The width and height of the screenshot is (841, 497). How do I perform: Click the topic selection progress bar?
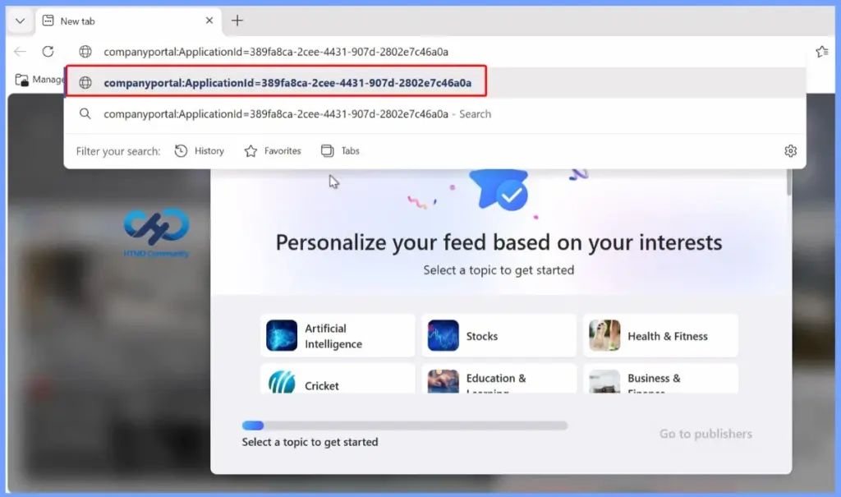pos(404,426)
